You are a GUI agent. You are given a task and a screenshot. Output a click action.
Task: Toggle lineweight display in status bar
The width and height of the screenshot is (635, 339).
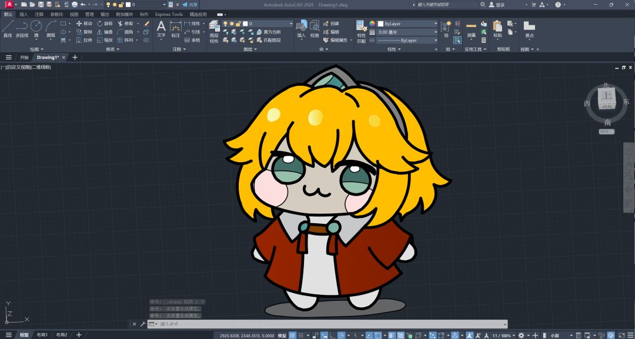point(392,335)
